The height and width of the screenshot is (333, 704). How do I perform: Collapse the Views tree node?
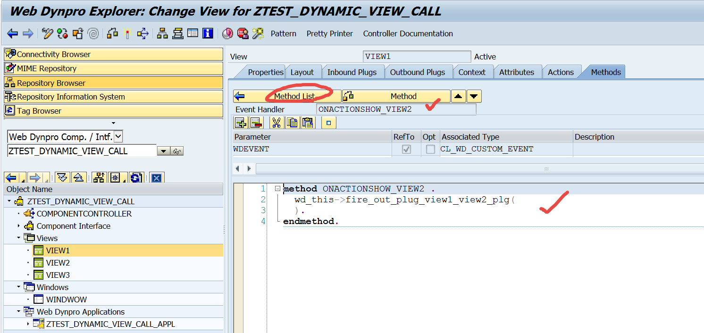[19, 238]
